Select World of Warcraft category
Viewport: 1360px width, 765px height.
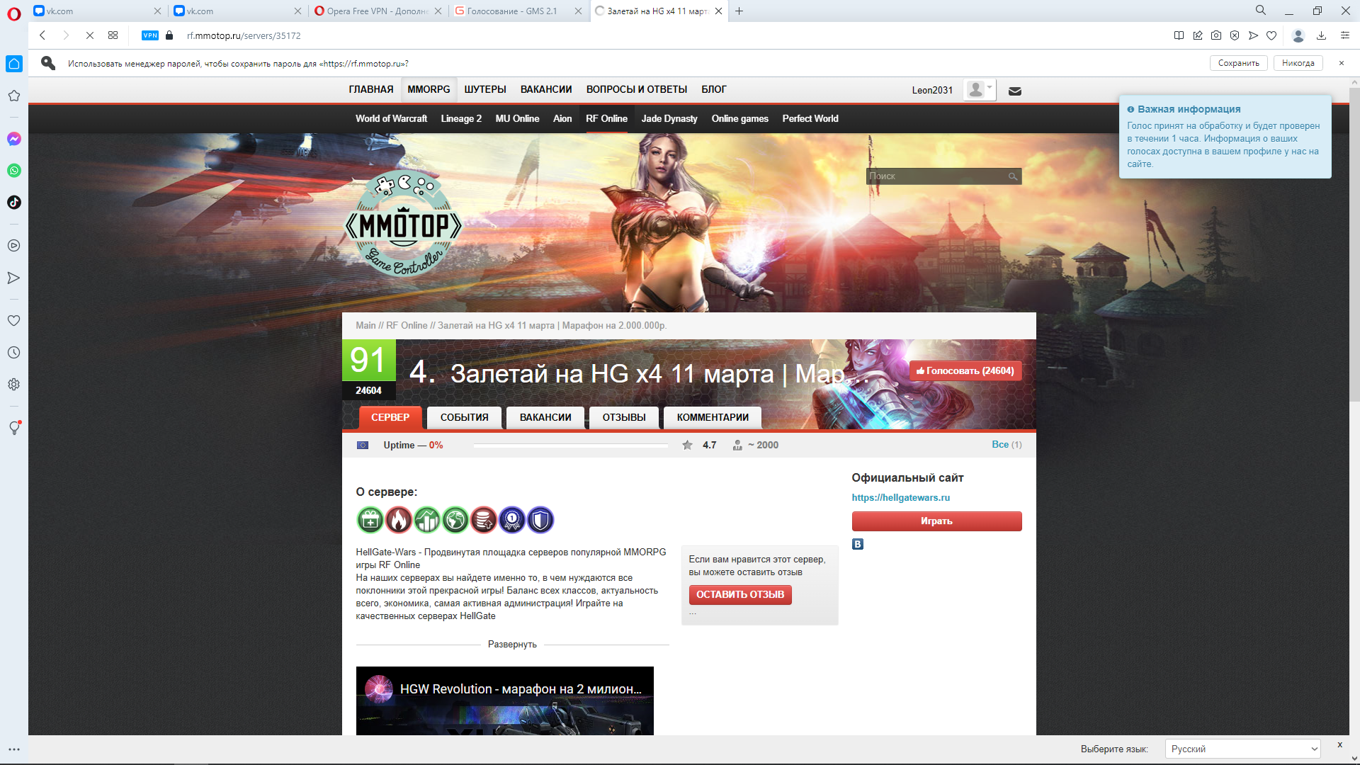pos(391,119)
